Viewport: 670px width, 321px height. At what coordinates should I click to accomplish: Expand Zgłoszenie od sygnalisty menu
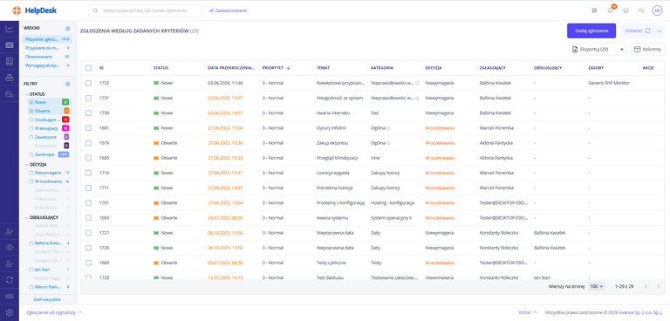tap(54, 312)
